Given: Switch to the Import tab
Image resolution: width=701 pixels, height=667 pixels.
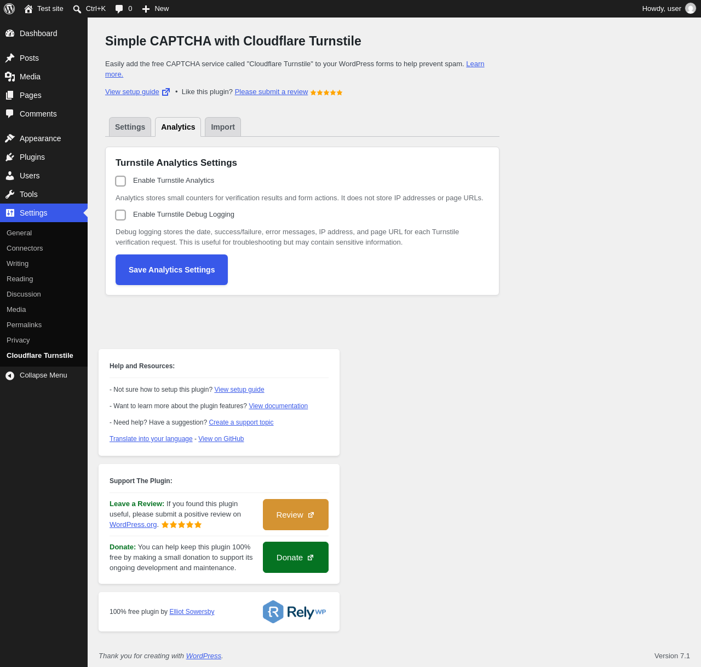Looking at the screenshot, I should pos(223,127).
